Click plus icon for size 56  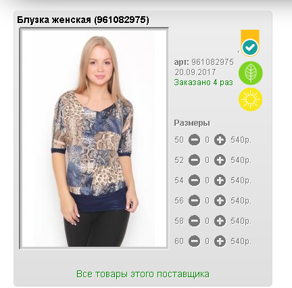click(220, 201)
